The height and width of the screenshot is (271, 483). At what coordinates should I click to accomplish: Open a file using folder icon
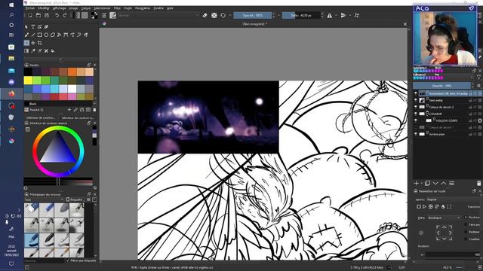click(38, 15)
